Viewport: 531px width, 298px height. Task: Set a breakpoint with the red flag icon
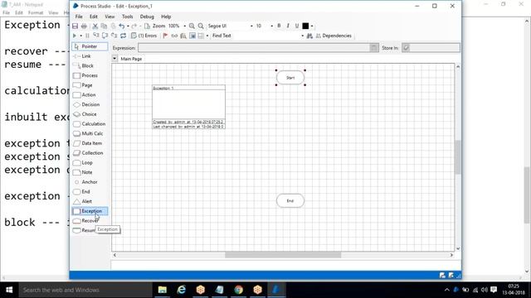click(x=165, y=36)
